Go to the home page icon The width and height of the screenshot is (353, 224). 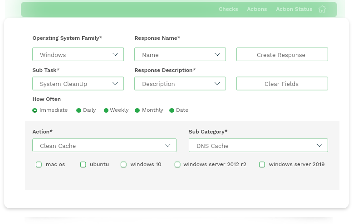click(322, 9)
